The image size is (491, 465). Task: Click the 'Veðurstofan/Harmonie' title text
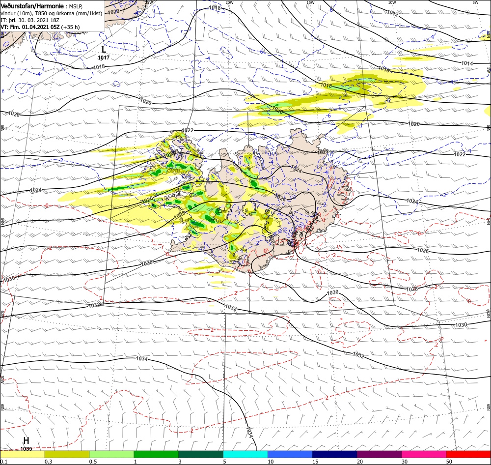coord(32,6)
